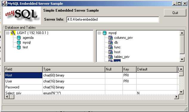
Task: Click the Type column header
Action: [x=74, y=69]
